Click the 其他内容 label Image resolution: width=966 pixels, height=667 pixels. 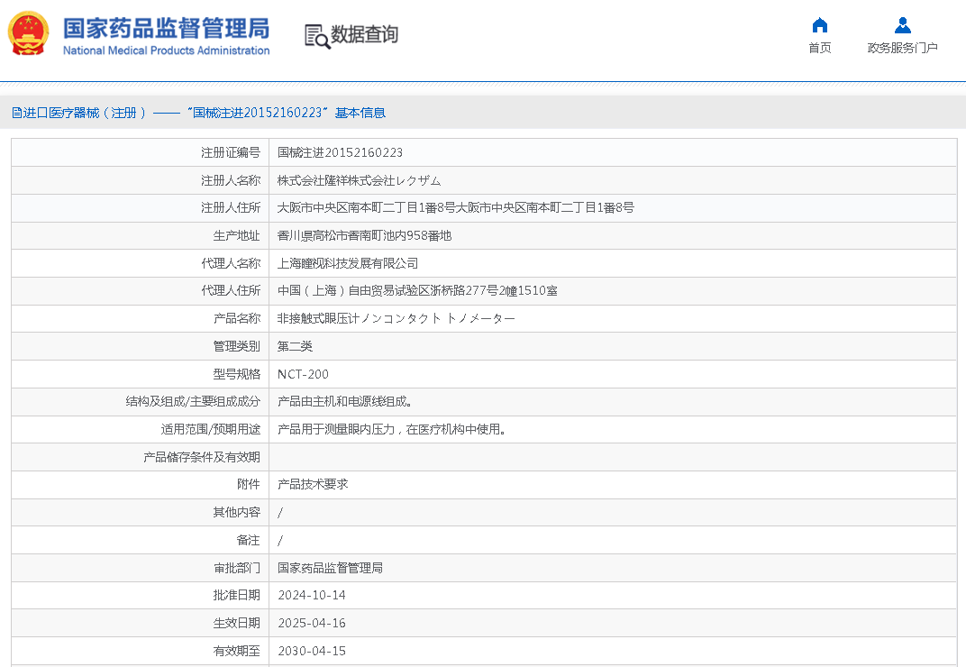pos(237,512)
